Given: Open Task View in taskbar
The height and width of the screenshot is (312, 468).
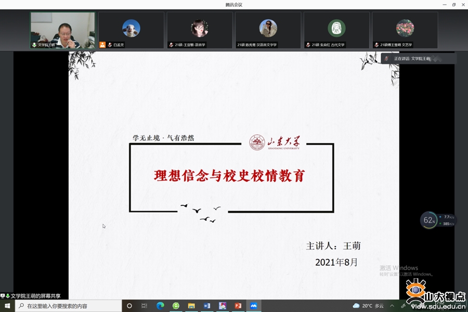Looking at the screenshot, I should click(x=144, y=306).
